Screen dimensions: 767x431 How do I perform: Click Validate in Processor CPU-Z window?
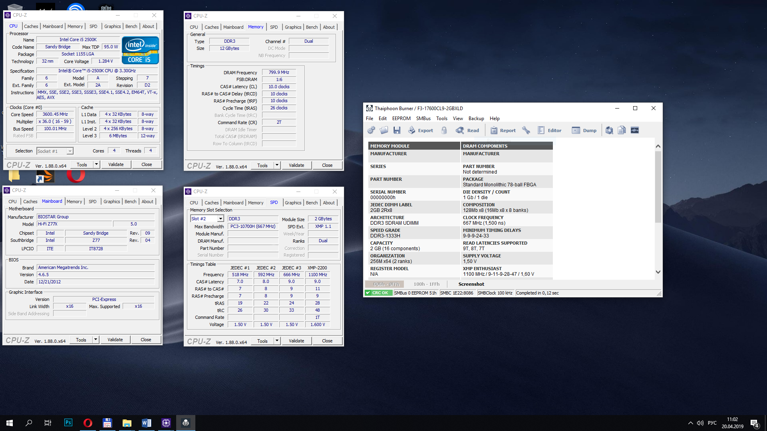(116, 164)
